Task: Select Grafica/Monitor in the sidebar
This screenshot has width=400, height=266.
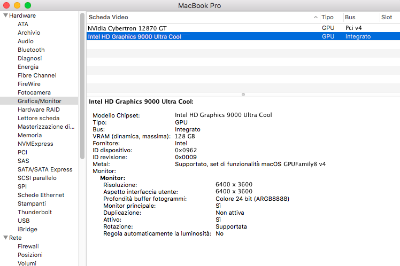Action: [40, 101]
